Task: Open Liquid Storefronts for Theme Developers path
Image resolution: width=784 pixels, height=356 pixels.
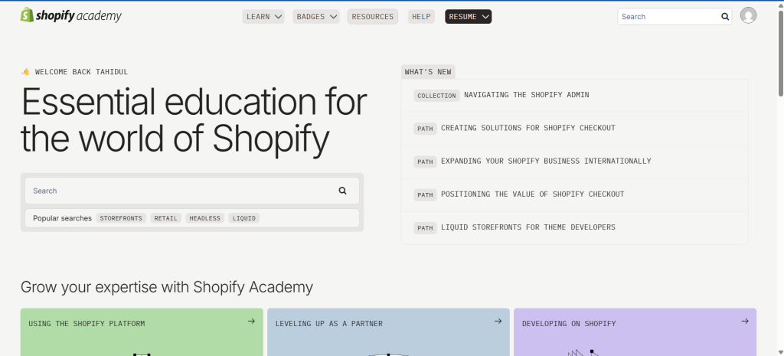Action: pos(528,227)
